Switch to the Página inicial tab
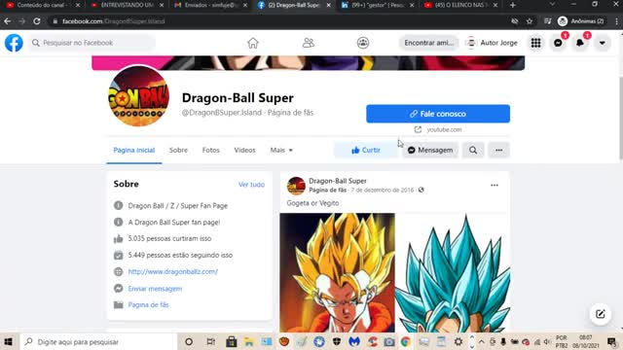The width and height of the screenshot is (623, 350). (x=134, y=150)
